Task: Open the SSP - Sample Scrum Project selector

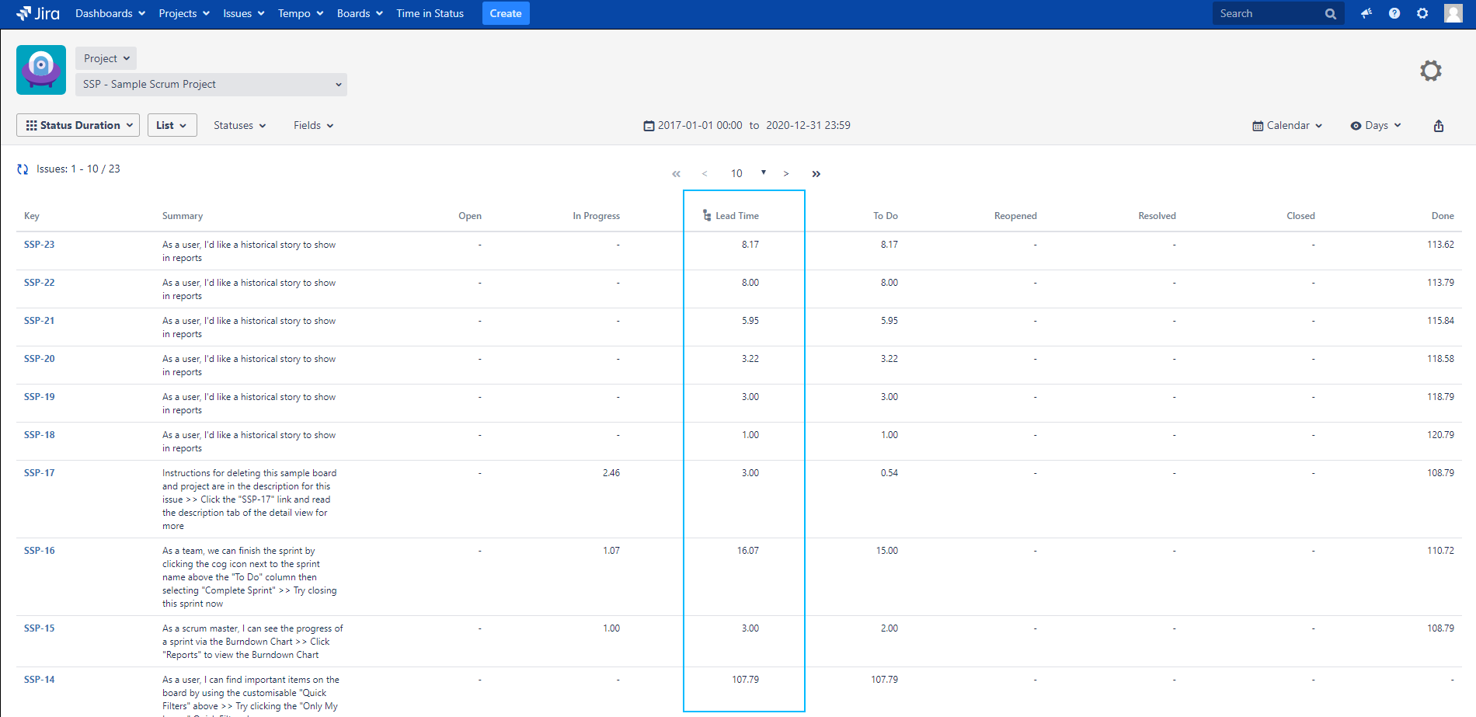Action: coord(211,85)
